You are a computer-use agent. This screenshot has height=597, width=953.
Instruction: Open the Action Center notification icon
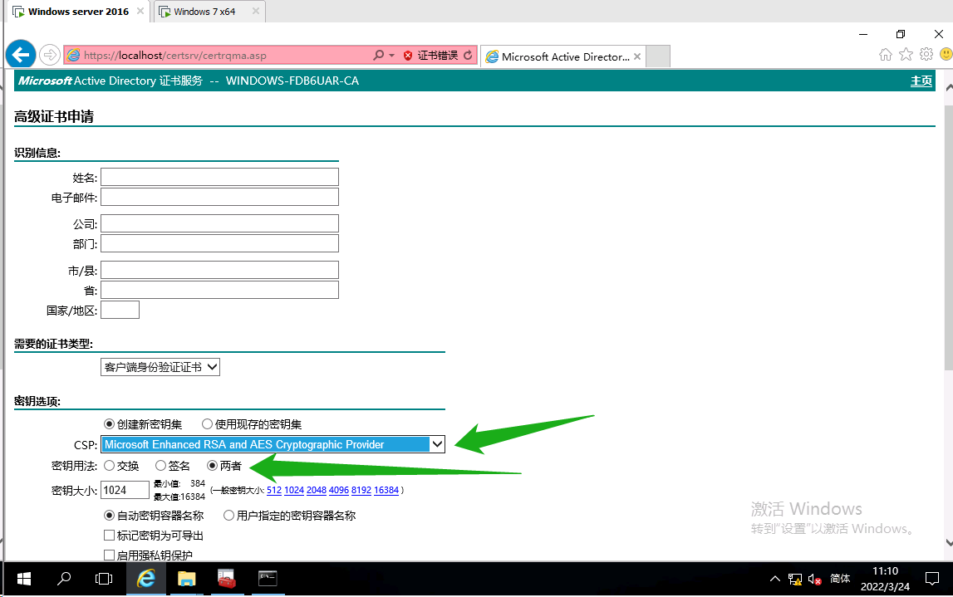931,579
